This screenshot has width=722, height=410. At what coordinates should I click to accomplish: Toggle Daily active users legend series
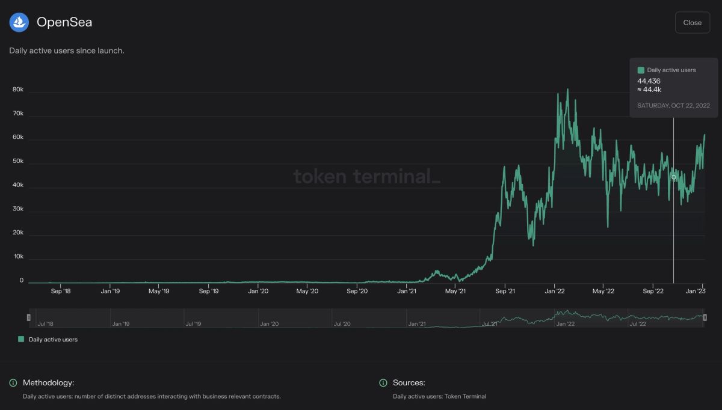tap(53, 340)
